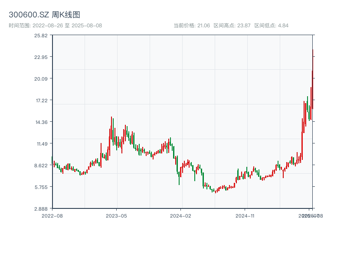Screen dimensions: 347x260
Task: Click y-axis label 20.09
Action: tap(41, 79)
